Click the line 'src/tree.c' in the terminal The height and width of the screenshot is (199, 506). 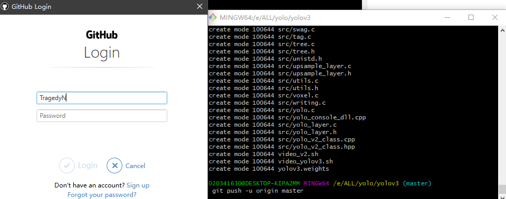point(262,45)
